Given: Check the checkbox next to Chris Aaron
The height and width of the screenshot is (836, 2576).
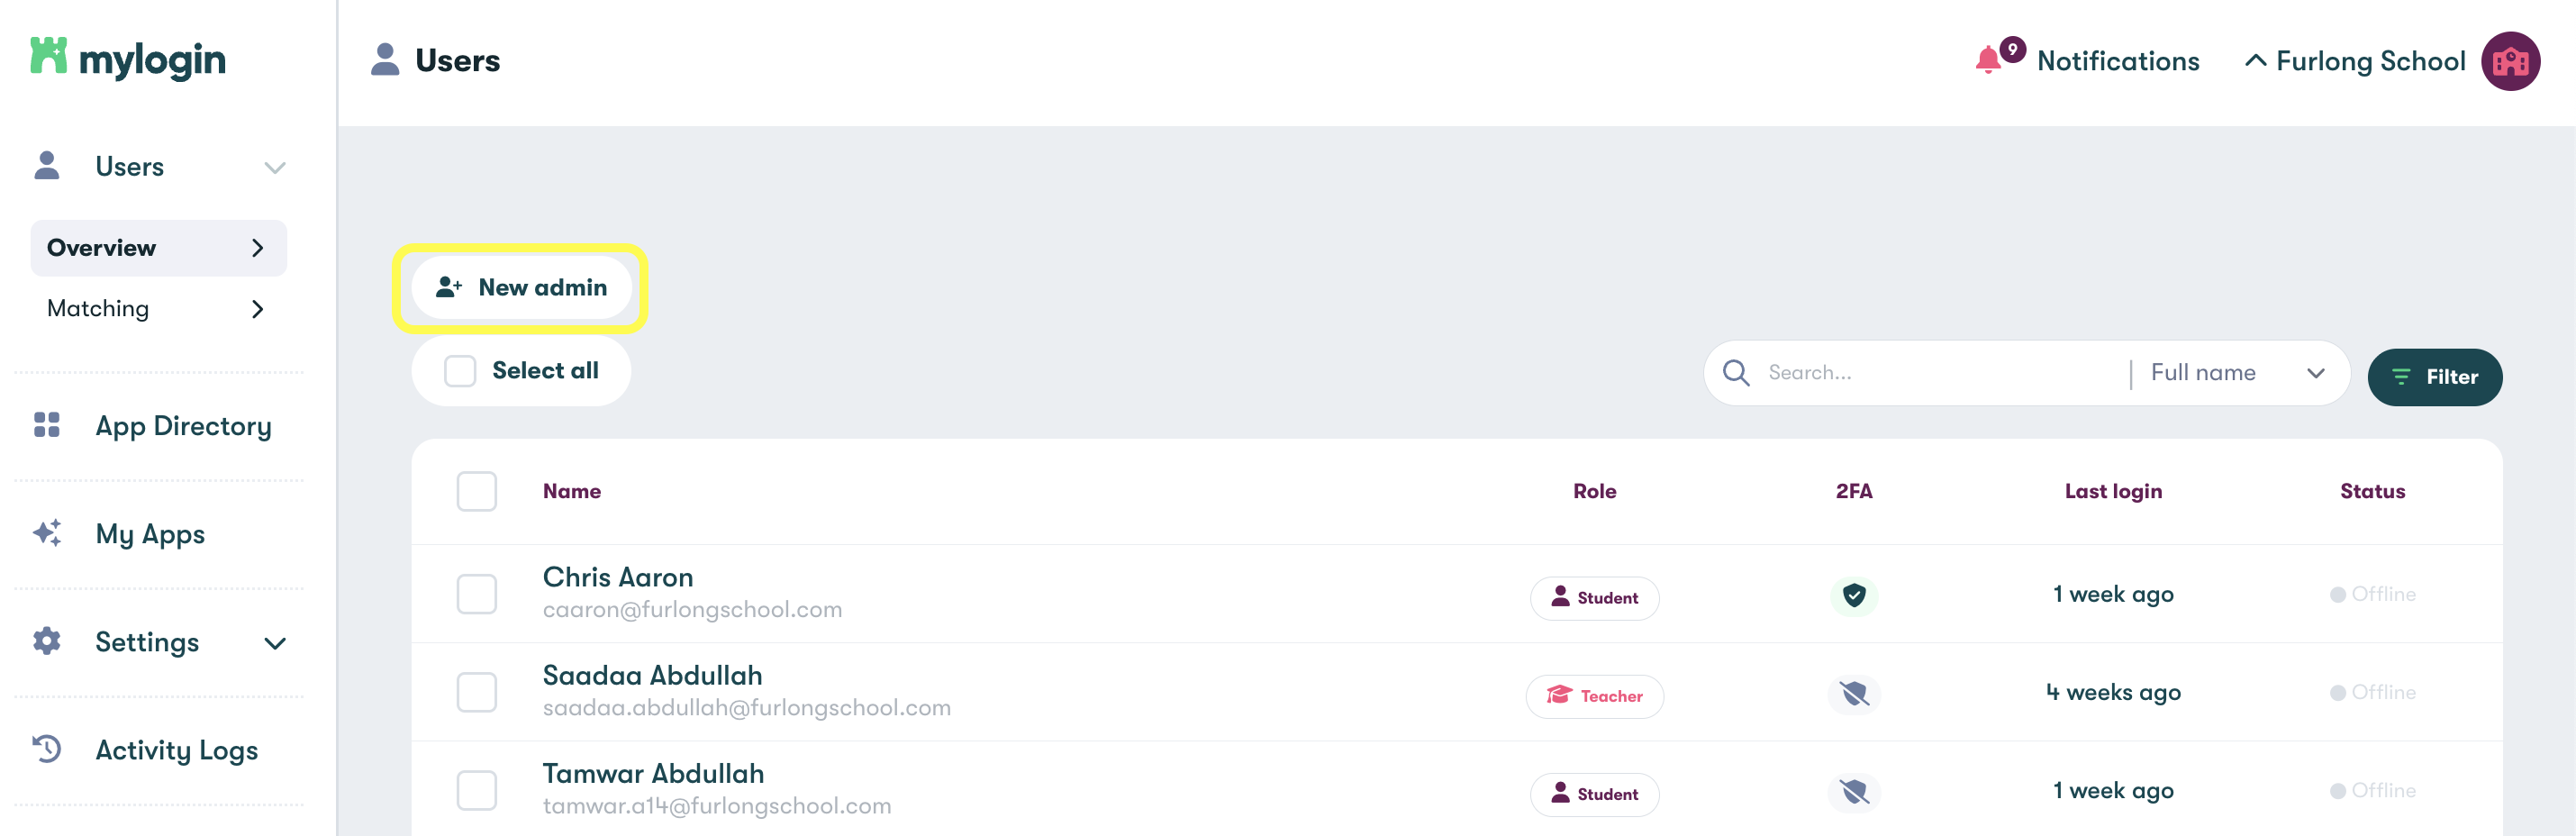Looking at the screenshot, I should (477, 593).
